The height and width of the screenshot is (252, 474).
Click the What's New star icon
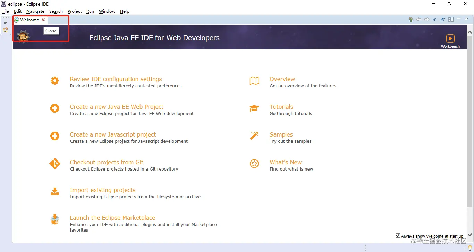coord(254,164)
